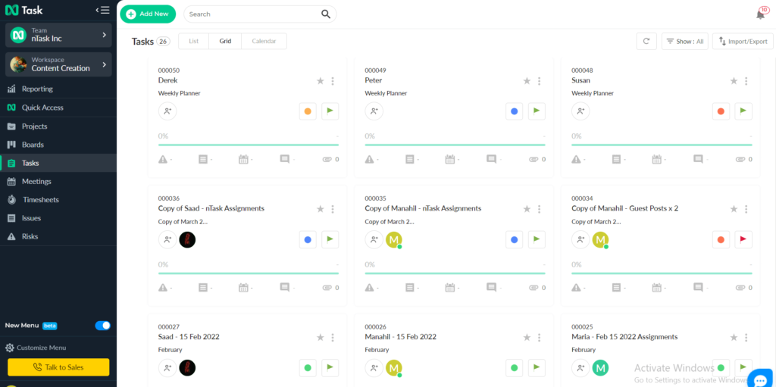Image resolution: width=776 pixels, height=387 pixels.
Task: Click the search magnifier icon
Action: tap(326, 14)
